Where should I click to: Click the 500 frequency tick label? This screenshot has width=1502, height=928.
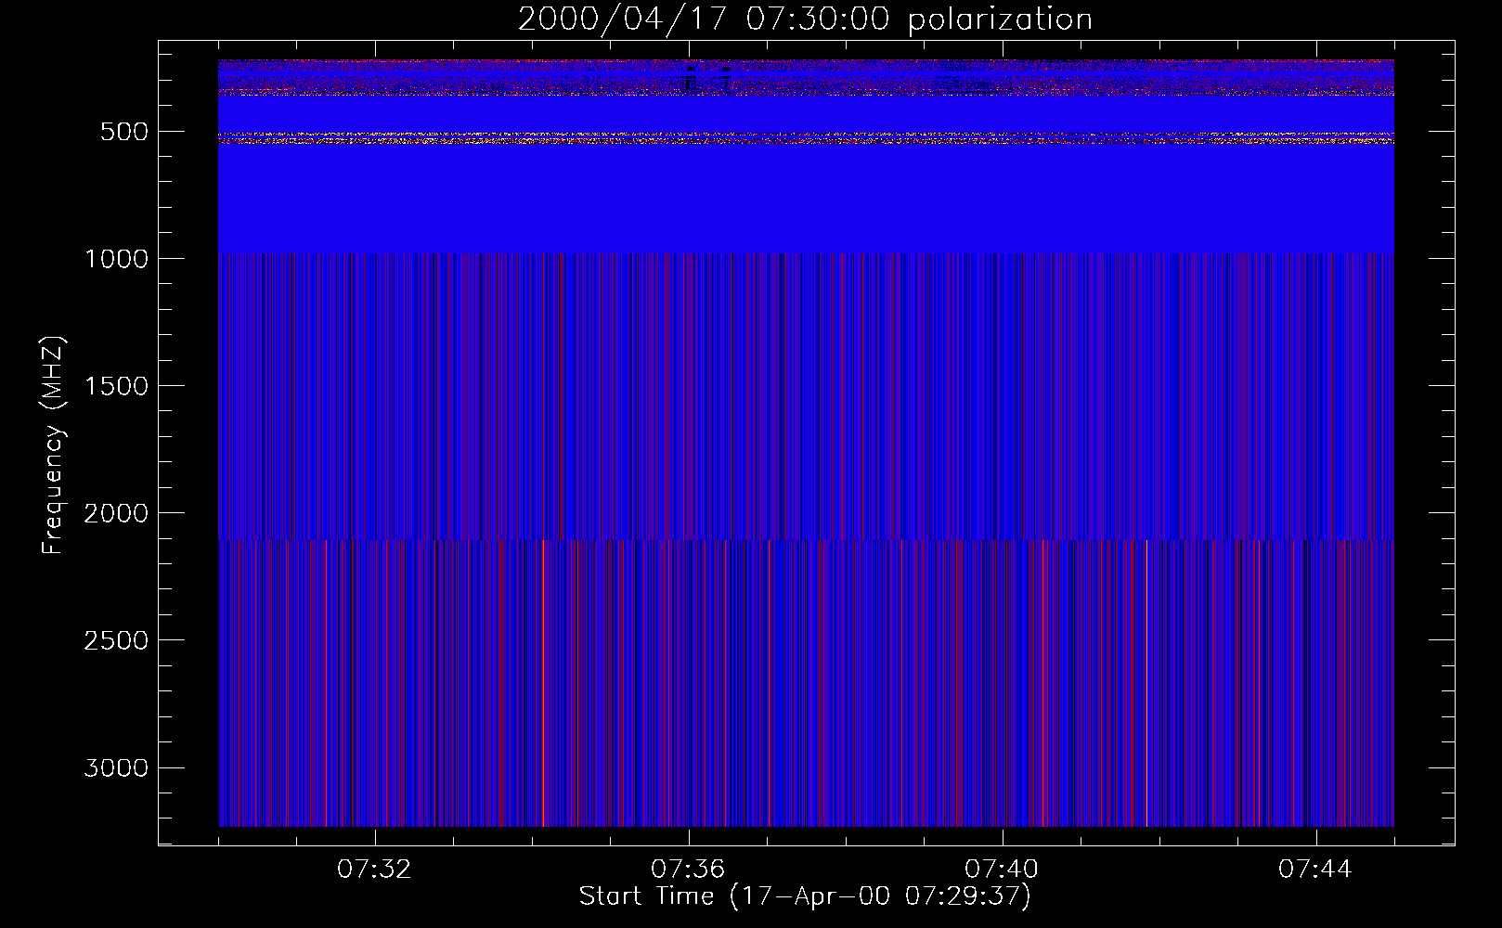coord(124,132)
